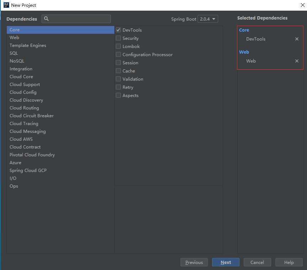Close the New Project dialog
The image size is (307, 270).
pyautogui.click(x=302, y=5)
